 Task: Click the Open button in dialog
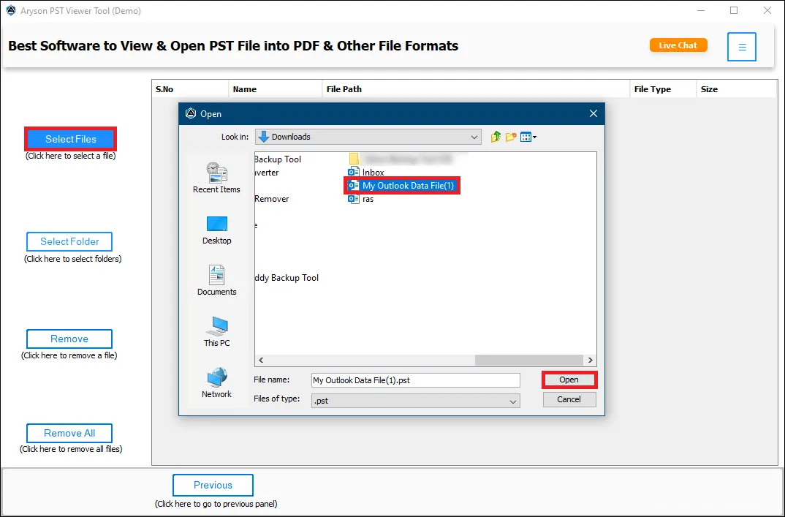tap(569, 380)
